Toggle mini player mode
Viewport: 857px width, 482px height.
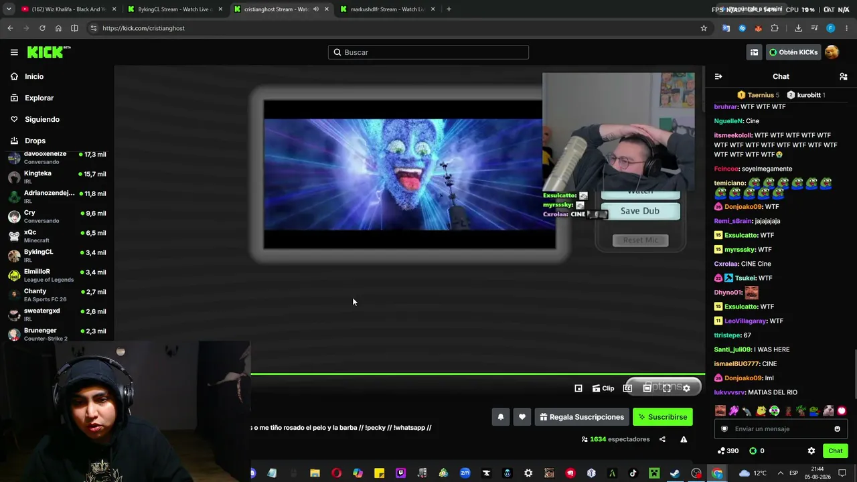coord(578,388)
